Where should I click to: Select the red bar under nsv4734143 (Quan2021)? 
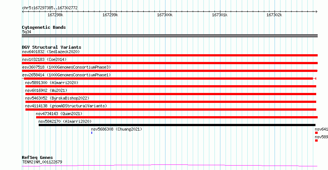[x=177, y=117]
